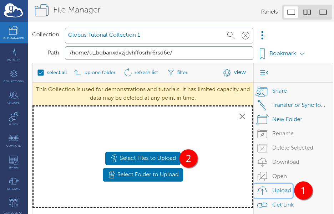Click into the Path input field
This screenshot has width=334, height=214.
coord(159,53)
